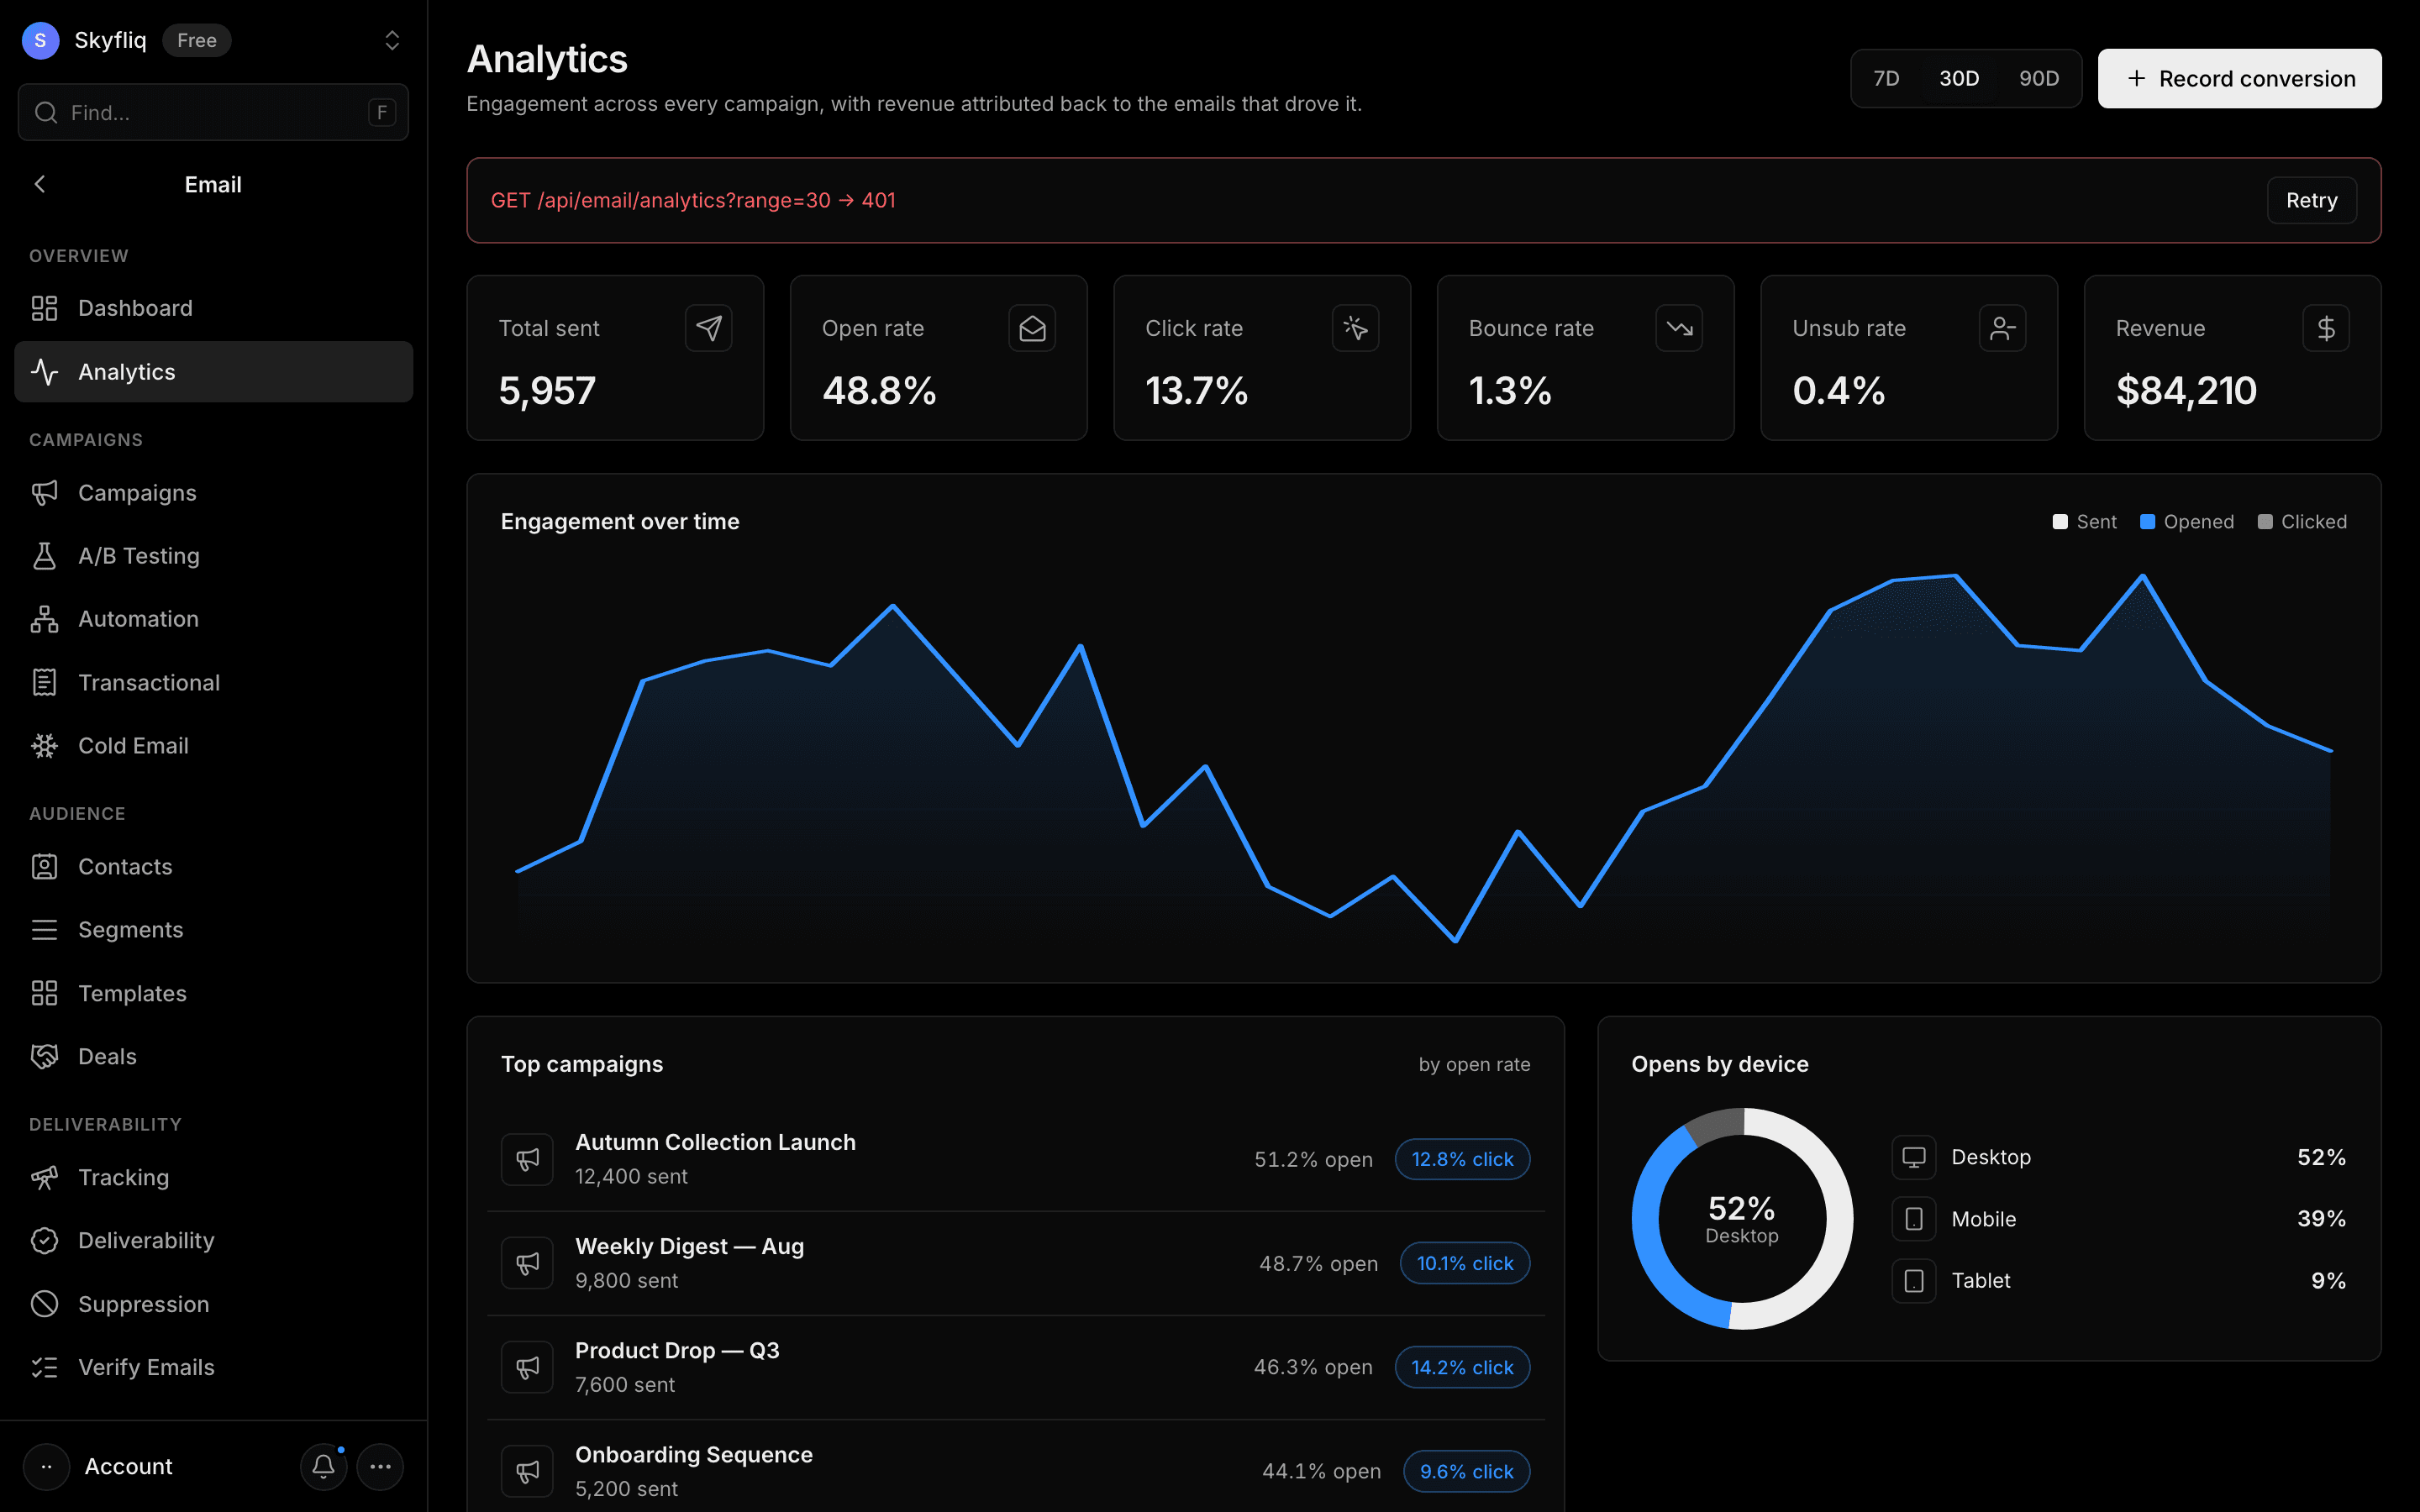
Task: Click the error text GET /api/email/analytics
Action: (x=693, y=200)
